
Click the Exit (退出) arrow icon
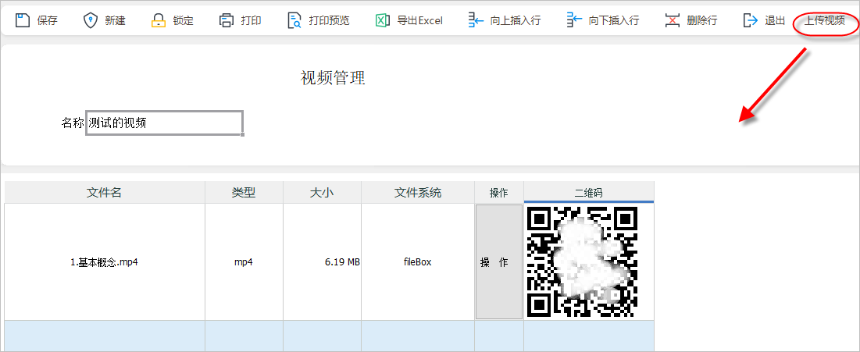[750, 21]
